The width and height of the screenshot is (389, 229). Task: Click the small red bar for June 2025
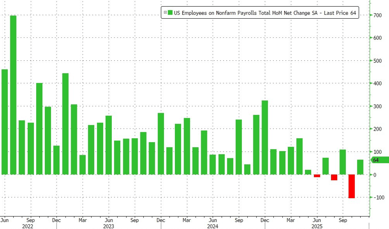317,176
